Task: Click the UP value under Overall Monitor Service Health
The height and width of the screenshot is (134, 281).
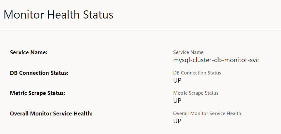Action: point(177,121)
